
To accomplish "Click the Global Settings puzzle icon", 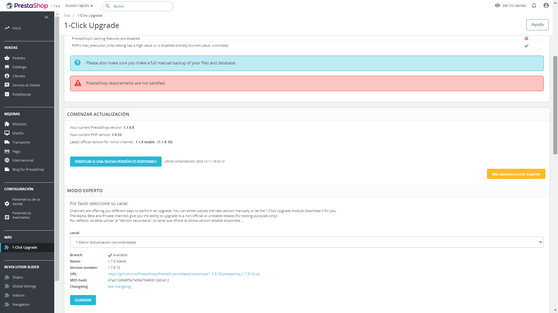I will click(x=7, y=286).
